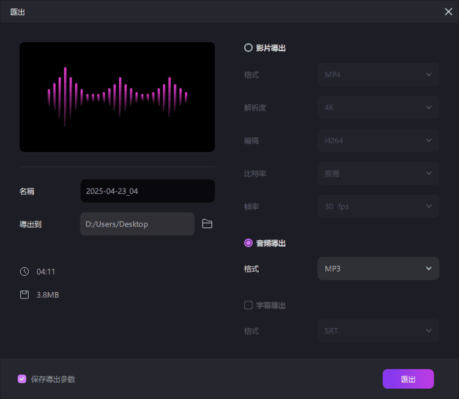Expand the 4K resolution dropdown
The width and height of the screenshot is (459, 399).
[x=378, y=107]
